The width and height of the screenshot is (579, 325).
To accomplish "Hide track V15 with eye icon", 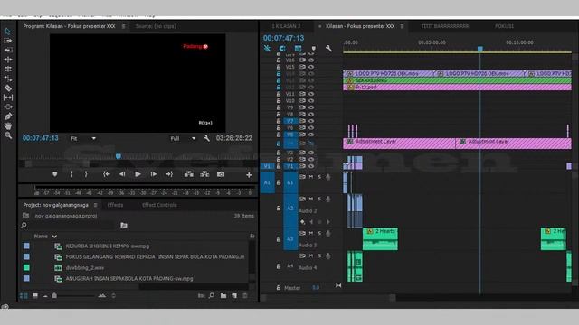I will tap(311, 67).
